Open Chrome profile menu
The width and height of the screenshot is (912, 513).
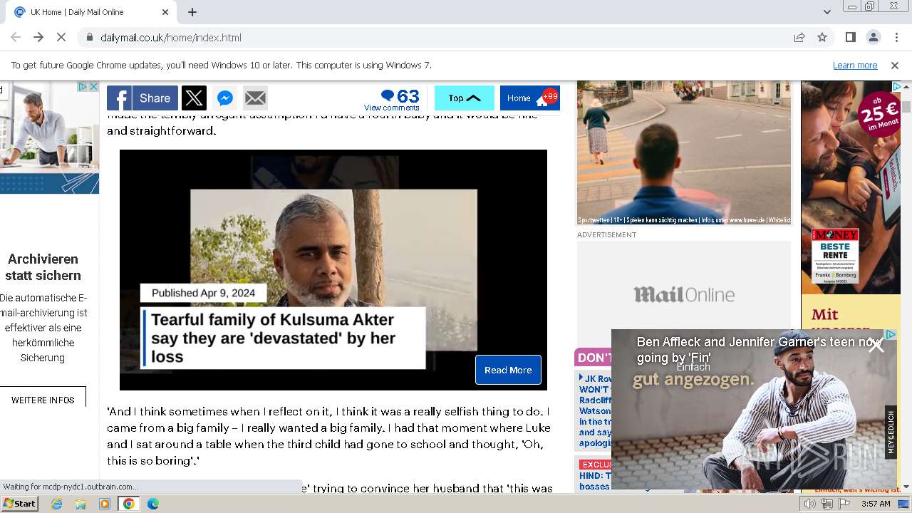(x=874, y=37)
